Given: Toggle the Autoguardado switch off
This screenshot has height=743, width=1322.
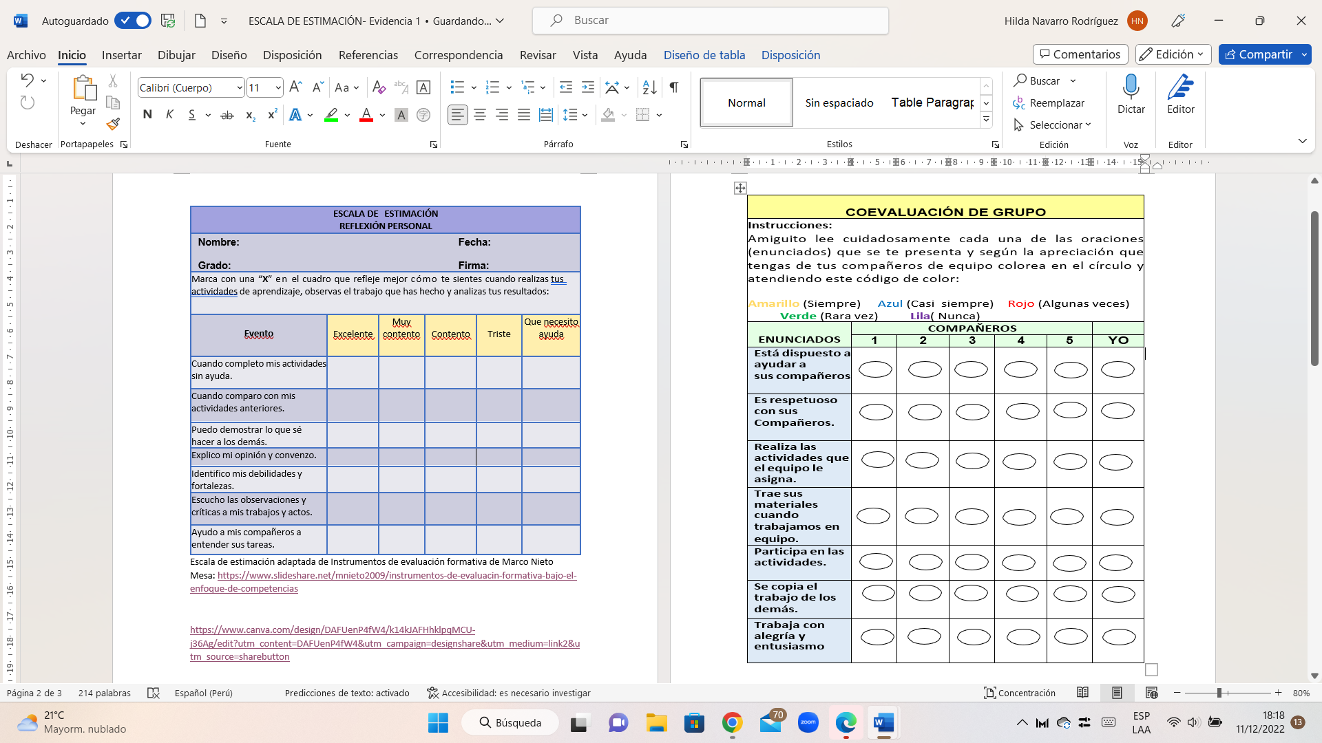Looking at the screenshot, I should [x=134, y=21].
